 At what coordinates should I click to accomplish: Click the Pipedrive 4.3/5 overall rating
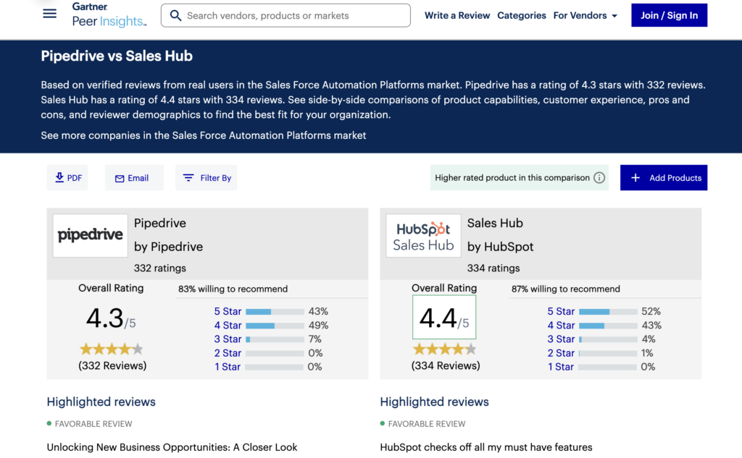click(x=111, y=318)
